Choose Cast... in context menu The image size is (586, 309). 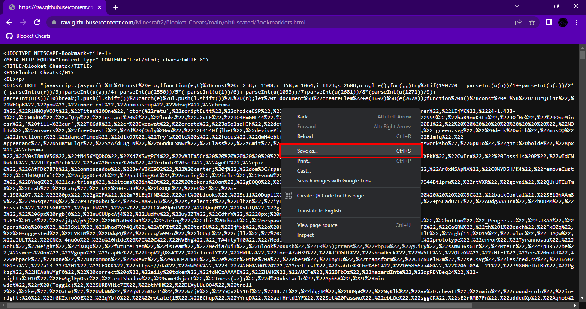click(x=350, y=171)
